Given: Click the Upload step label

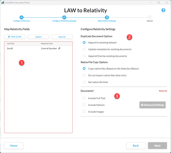Looking at the screenshot, I should [x=150, y=21].
